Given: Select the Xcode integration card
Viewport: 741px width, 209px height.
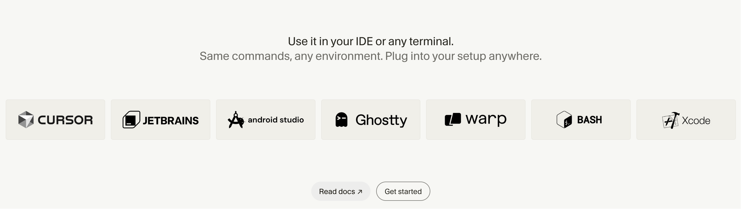Looking at the screenshot, I should tap(686, 119).
